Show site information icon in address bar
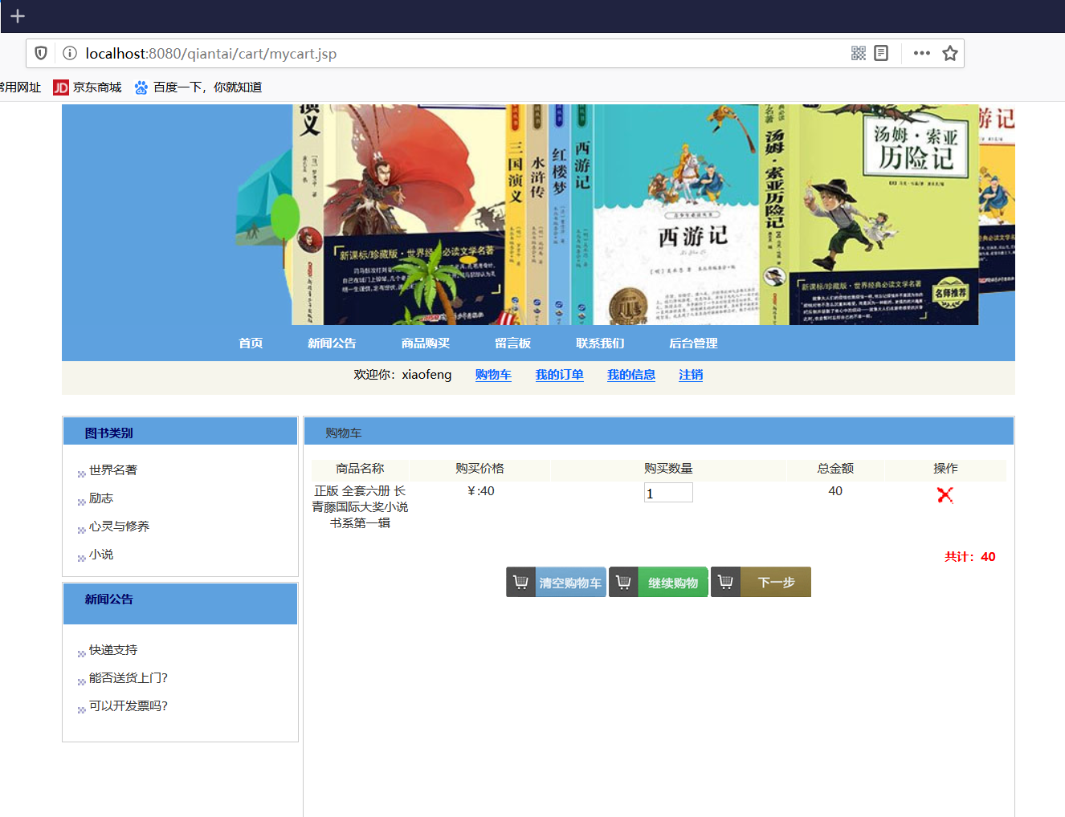 point(70,53)
